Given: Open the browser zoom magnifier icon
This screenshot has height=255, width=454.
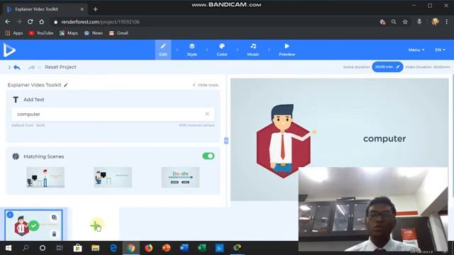Looking at the screenshot, I should [394, 22].
